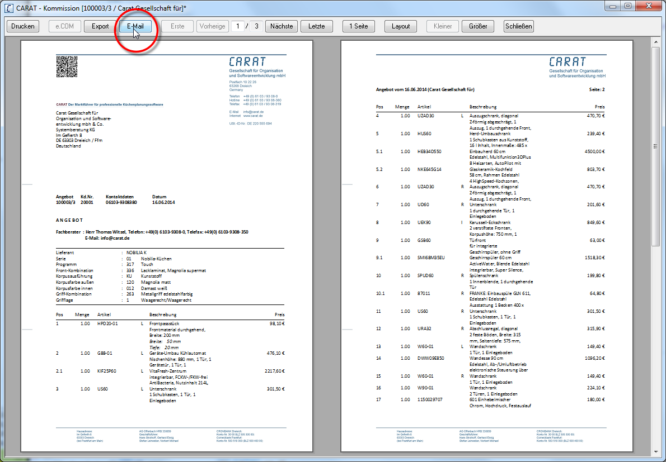The image size is (666, 462).
Task: Send the offer via E-Mail button
Action: (135, 26)
